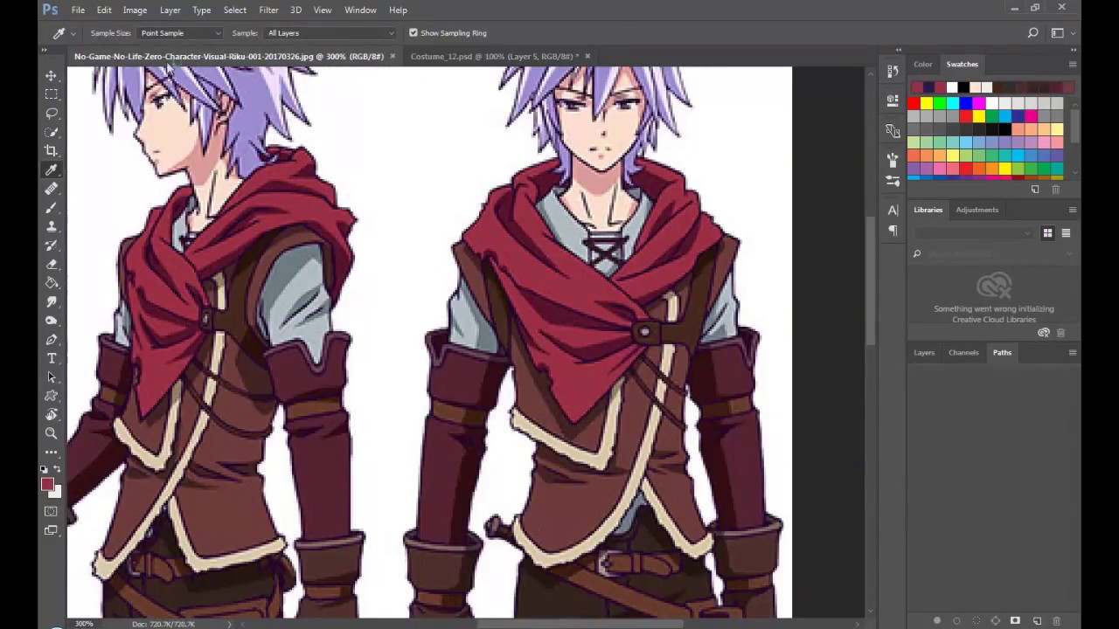Reset default foreground and background colors
The image size is (1119, 629).
[45, 469]
